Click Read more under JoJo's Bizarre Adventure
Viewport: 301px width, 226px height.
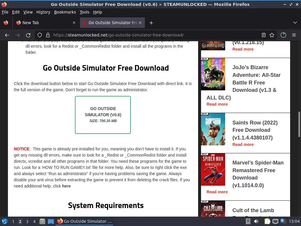(x=217, y=104)
